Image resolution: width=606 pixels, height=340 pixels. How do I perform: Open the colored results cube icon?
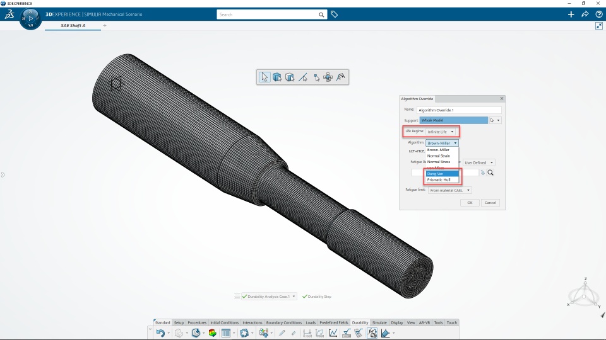point(212,333)
